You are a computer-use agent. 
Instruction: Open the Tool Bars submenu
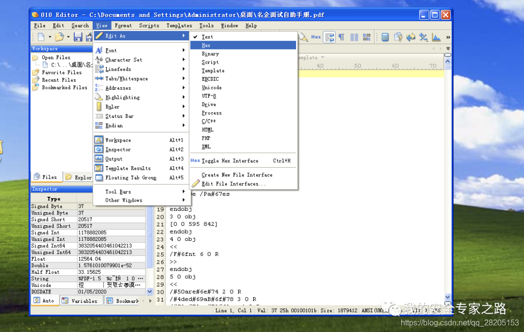140,191
